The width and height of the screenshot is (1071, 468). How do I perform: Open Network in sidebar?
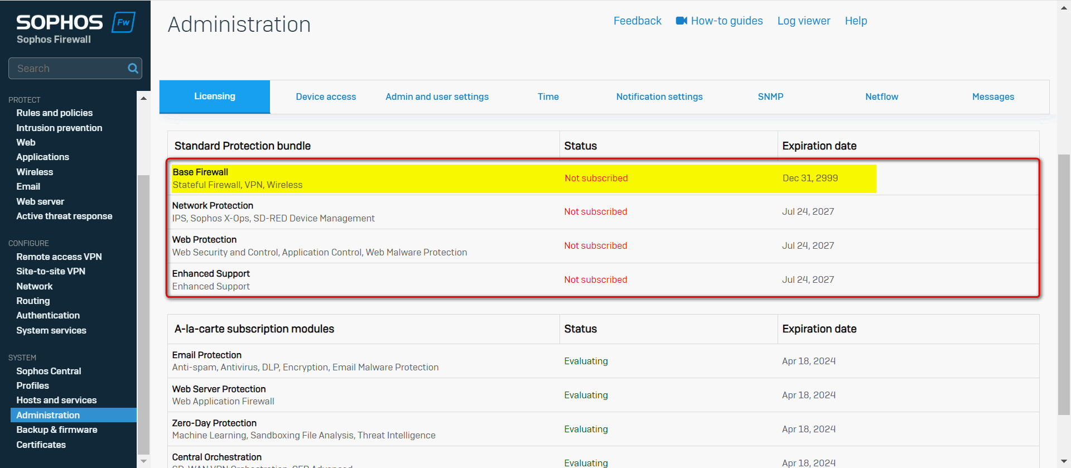[35, 286]
